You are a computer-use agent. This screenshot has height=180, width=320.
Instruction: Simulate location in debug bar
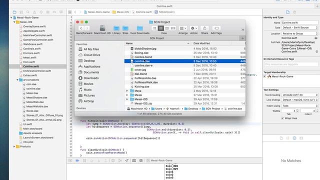(126, 160)
